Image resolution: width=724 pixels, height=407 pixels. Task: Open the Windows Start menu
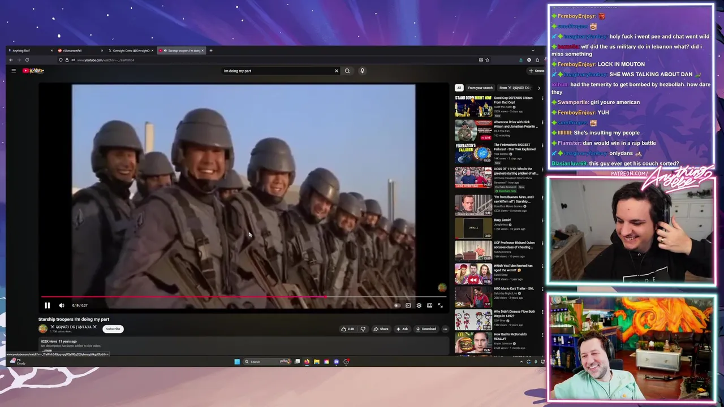(237, 362)
